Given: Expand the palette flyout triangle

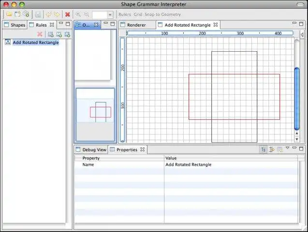Looking at the screenshot, I should pyautogui.click(x=302, y=35).
